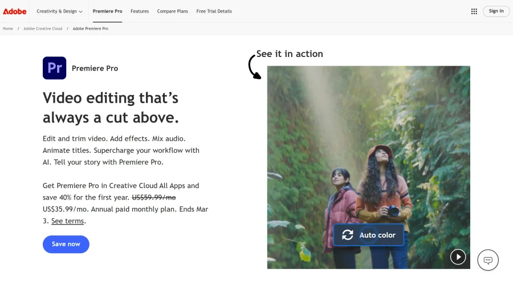This screenshot has width=513, height=285.
Task: Open the See terms link
Action: point(67,221)
